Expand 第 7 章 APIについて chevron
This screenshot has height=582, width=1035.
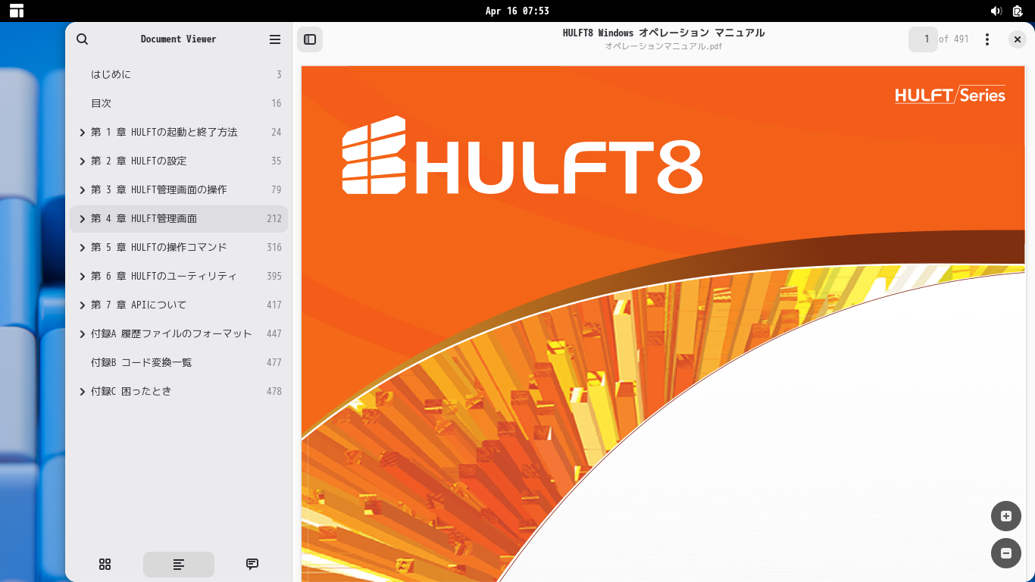pyautogui.click(x=83, y=305)
